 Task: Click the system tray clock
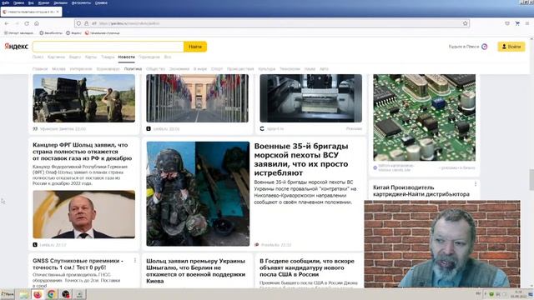coord(519,294)
